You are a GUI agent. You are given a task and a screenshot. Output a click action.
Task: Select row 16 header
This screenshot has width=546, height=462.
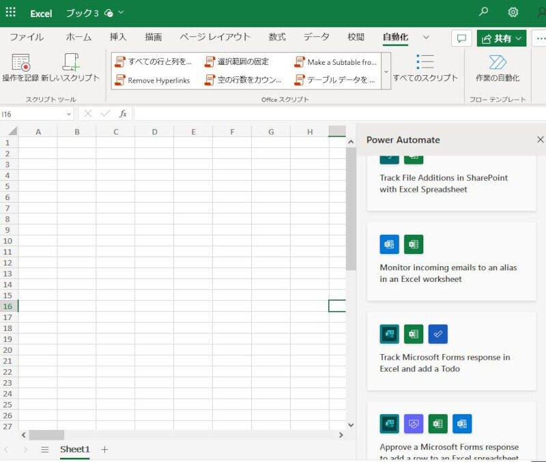click(x=8, y=306)
